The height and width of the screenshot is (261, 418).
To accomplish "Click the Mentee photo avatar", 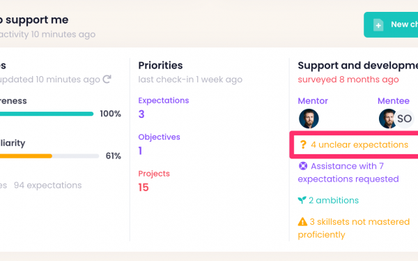I will click(x=387, y=119).
